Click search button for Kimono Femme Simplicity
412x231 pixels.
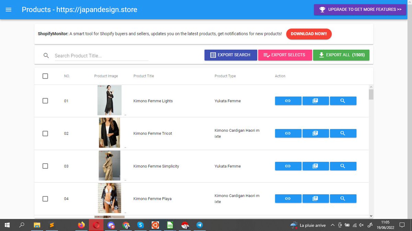click(x=343, y=166)
